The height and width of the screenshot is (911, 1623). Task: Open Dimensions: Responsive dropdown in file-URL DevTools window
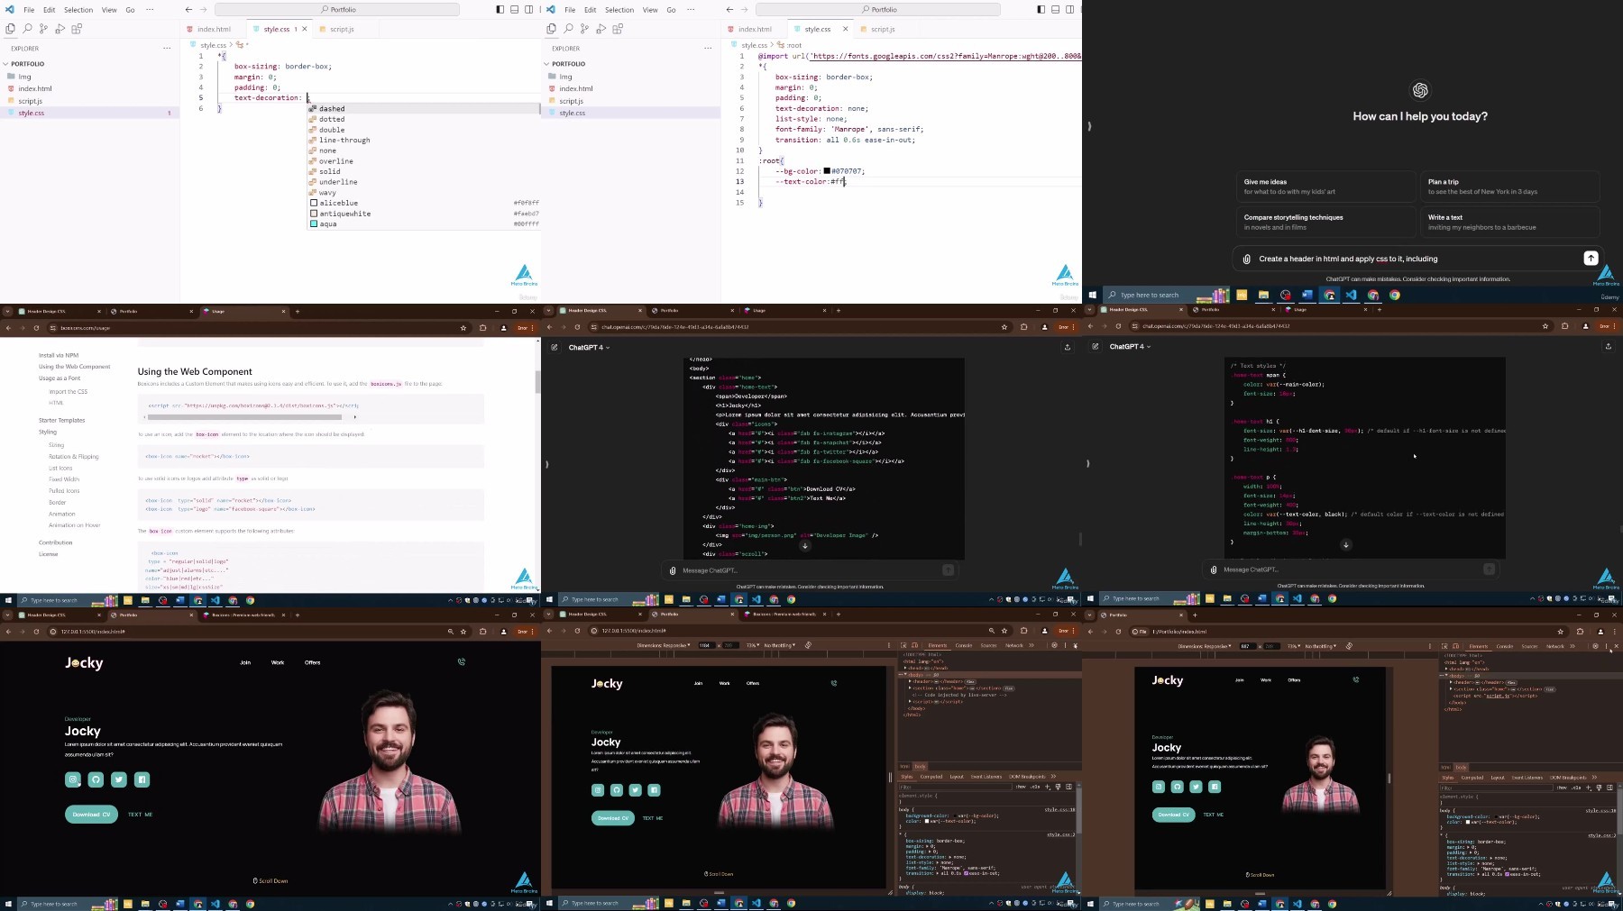(x=1205, y=646)
